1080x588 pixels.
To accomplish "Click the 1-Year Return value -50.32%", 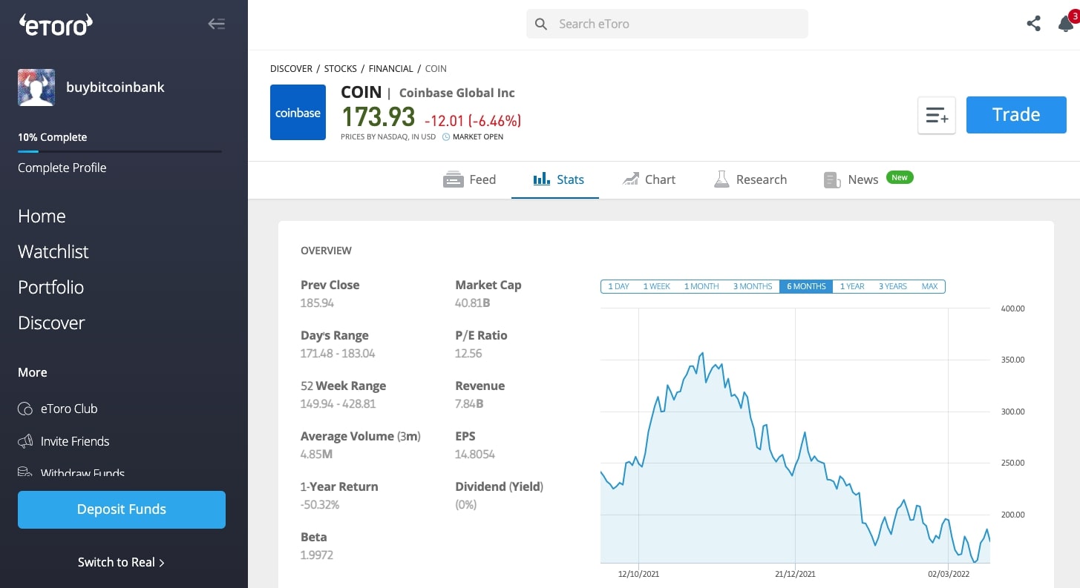I will pyautogui.click(x=320, y=505).
